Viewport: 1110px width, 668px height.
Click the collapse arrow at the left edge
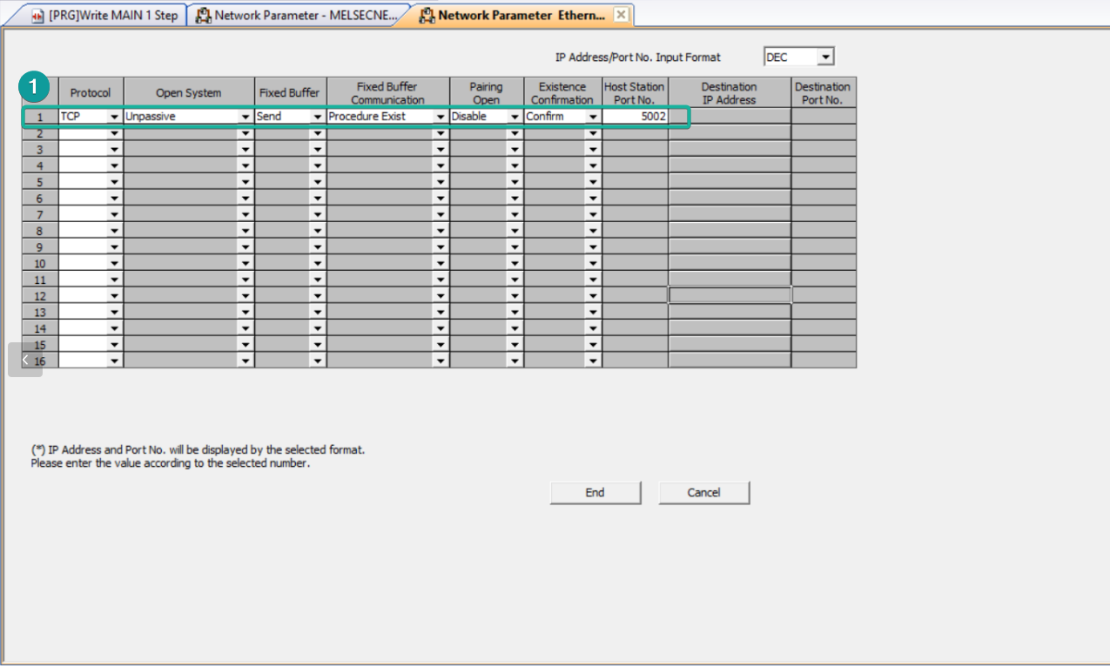tap(25, 360)
